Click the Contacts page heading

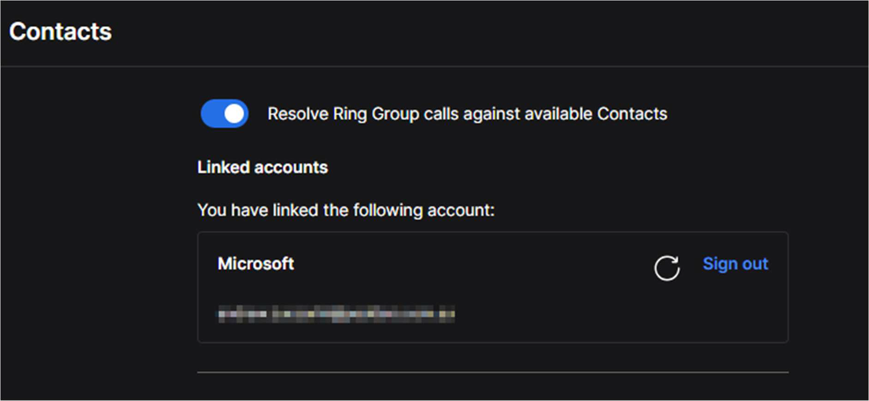click(60, 32)
